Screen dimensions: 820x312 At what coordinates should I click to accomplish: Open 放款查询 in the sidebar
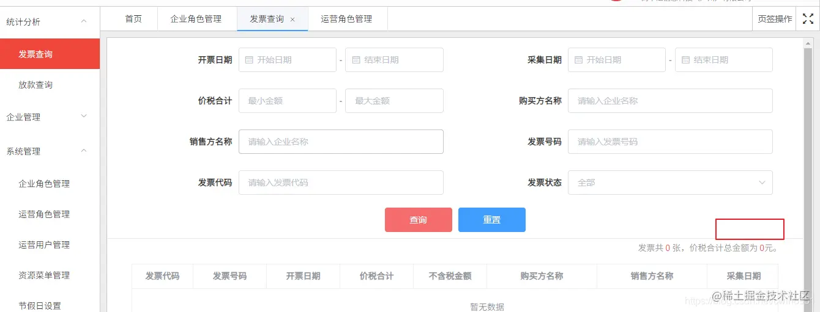[50, 85]
